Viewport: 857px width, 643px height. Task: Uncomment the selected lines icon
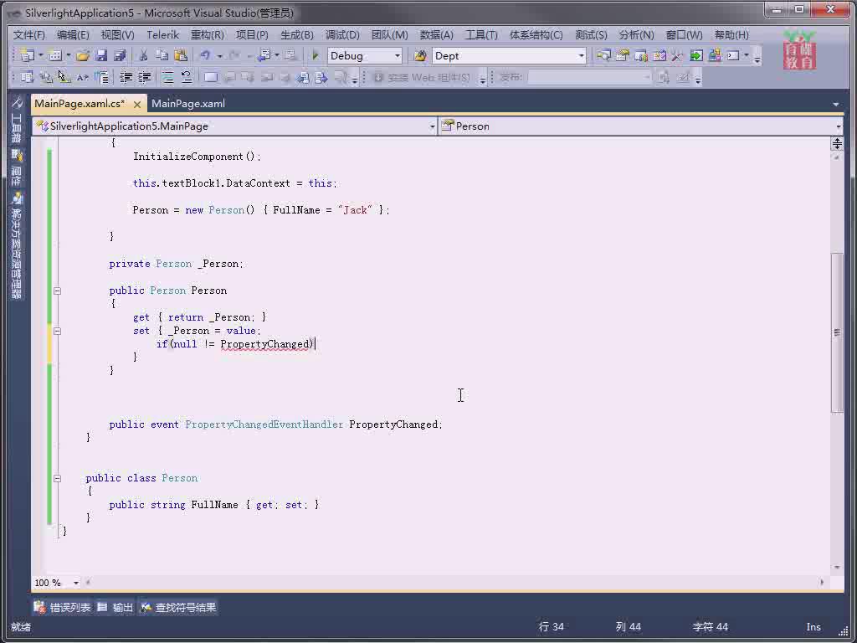click(x=187, y=77)
